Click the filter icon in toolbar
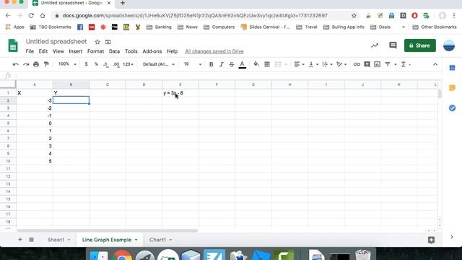 coord(388,64)
